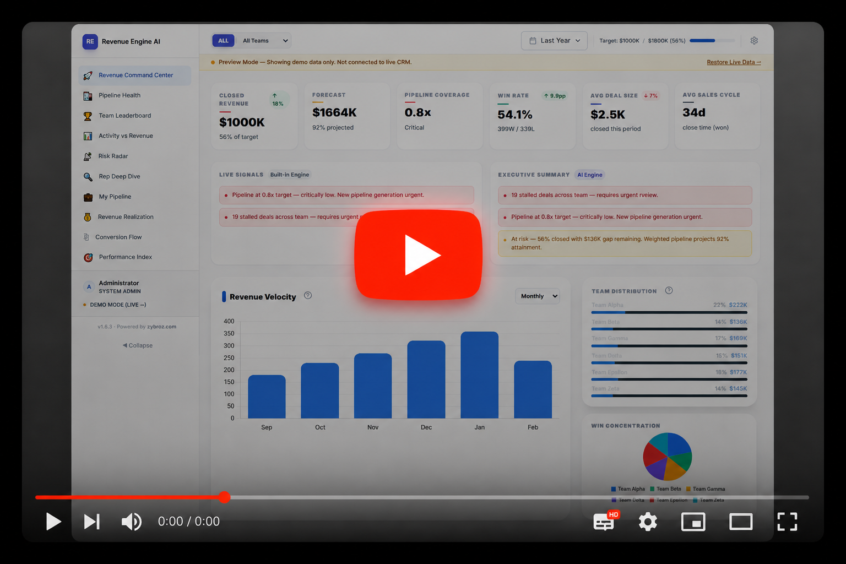
Task: Click the Administrator avatar
Action: pyautogui.click(x=89, y=287)
